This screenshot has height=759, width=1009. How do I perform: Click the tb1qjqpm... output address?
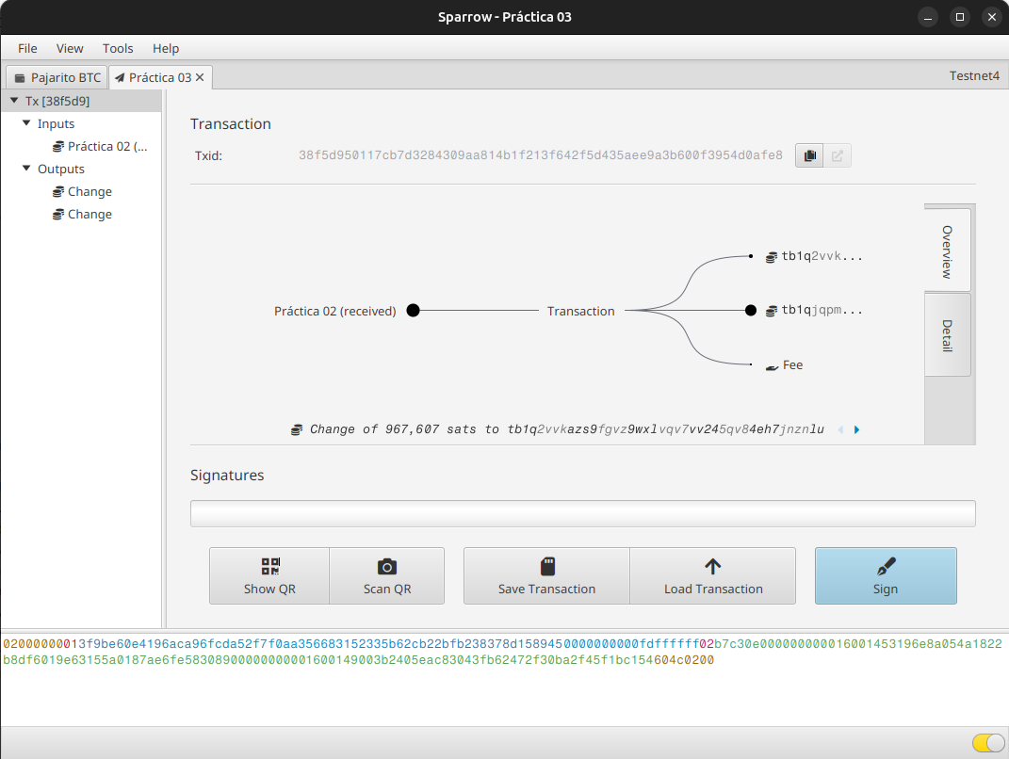click(822, 310)
